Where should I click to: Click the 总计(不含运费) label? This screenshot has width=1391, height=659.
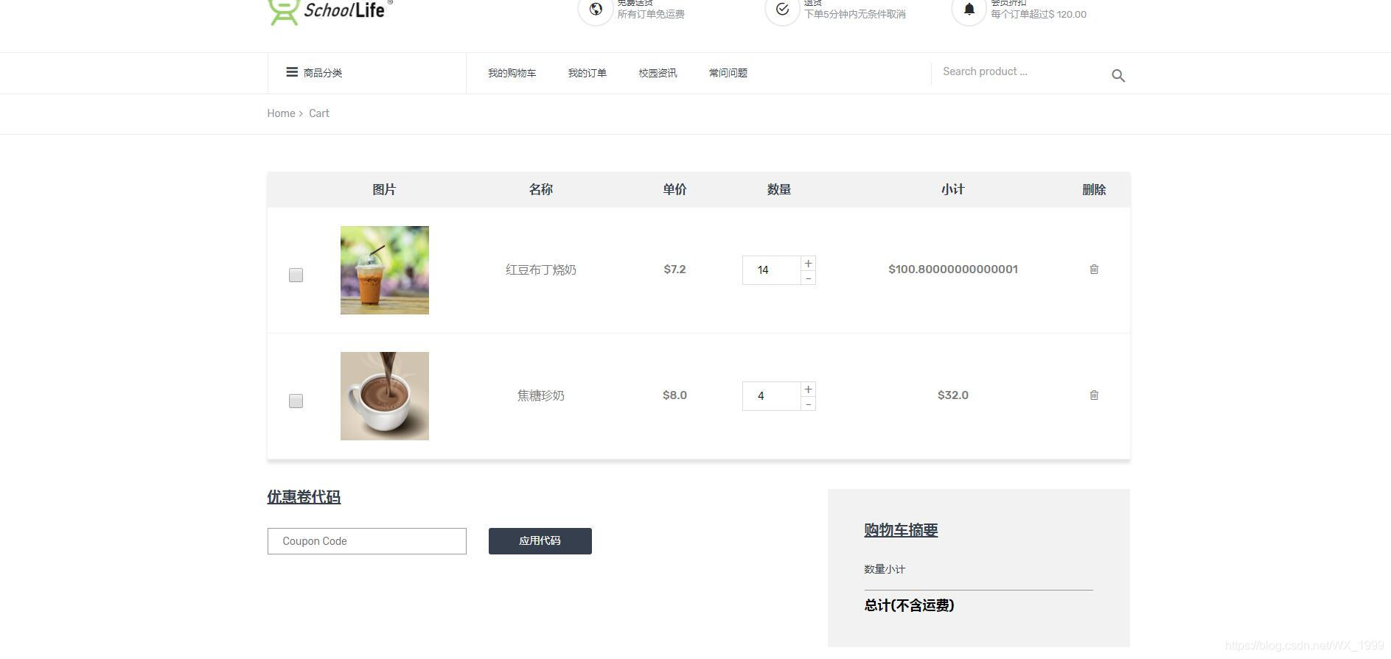coord(909,605)
